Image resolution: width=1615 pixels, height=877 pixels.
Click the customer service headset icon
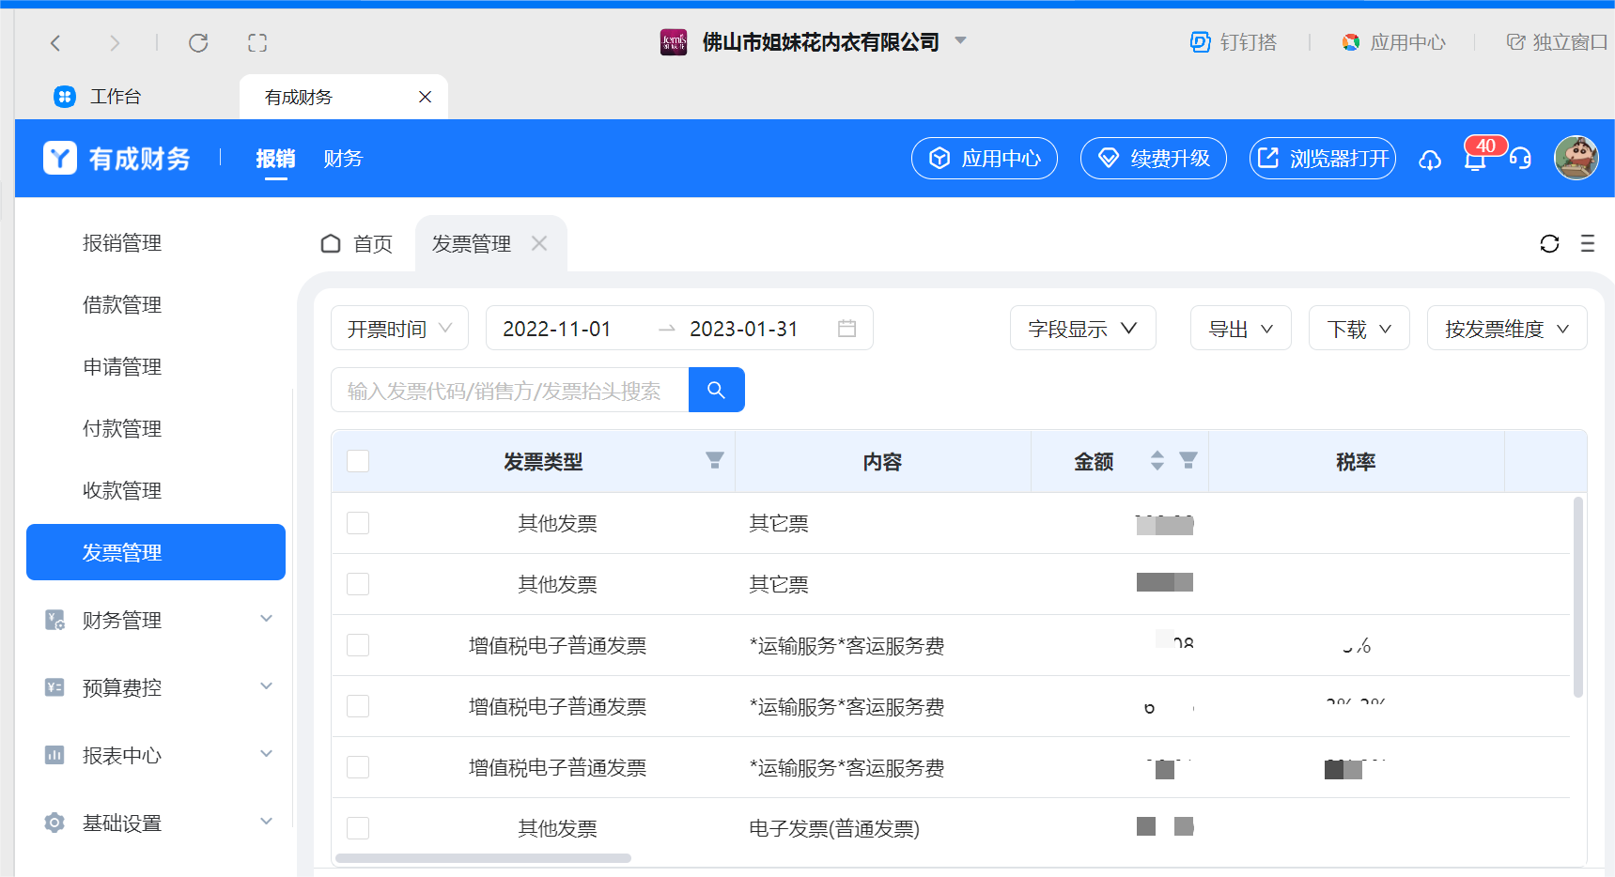point(1520,159)
